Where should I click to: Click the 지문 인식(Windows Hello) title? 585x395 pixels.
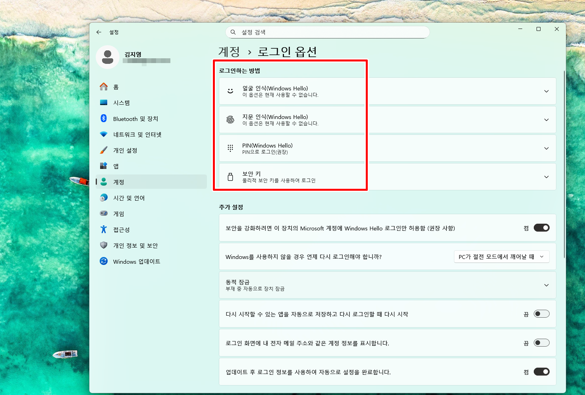pos(275,117)
